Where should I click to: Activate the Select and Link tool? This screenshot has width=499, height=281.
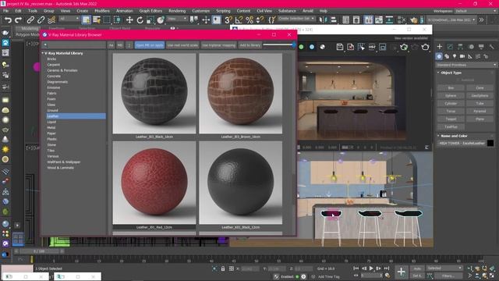(x=30, y=20)
